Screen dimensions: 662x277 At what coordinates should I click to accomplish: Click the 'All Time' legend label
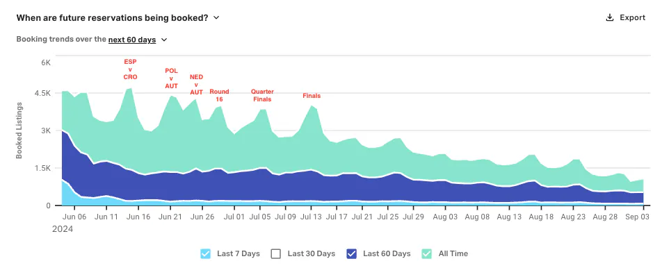click(453, 254)
